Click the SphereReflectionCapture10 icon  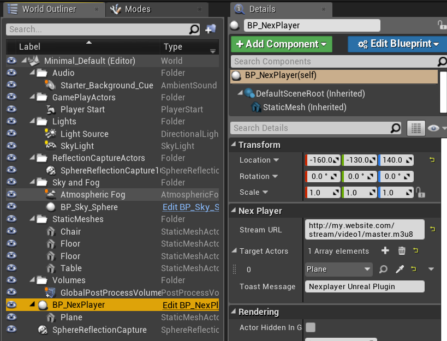pyautogui.click(x=51, y=170)
